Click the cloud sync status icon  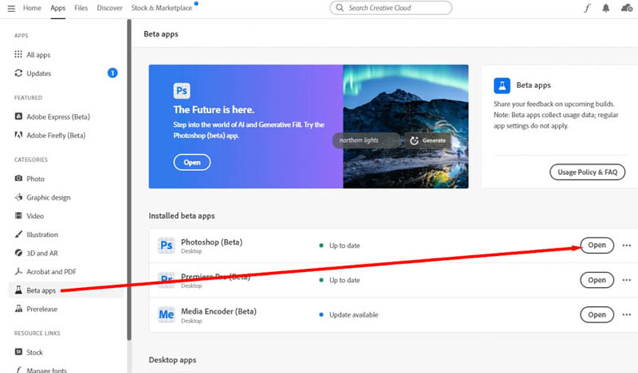(627, 8)
